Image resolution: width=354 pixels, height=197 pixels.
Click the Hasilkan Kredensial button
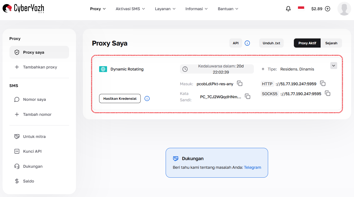click(120, 99)
